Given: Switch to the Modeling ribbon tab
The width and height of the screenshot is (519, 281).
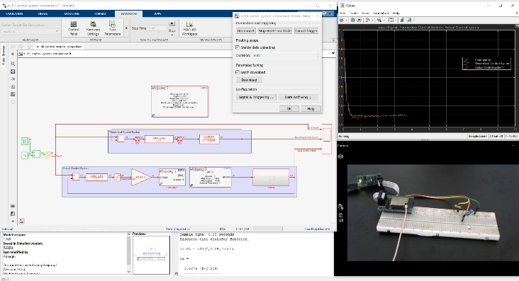Looking at the screenshot, I should (x=72, y=14).
